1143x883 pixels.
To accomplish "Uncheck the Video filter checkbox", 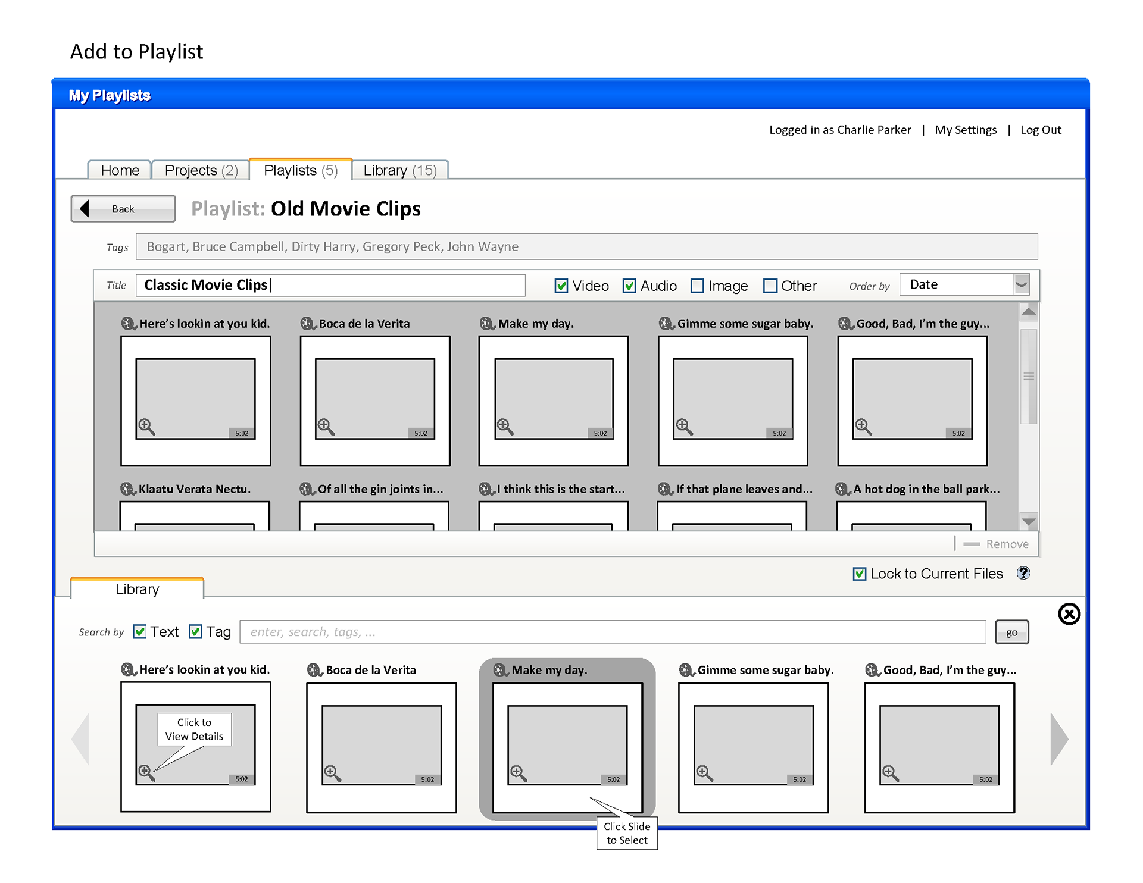I will [x=561, y=286].
